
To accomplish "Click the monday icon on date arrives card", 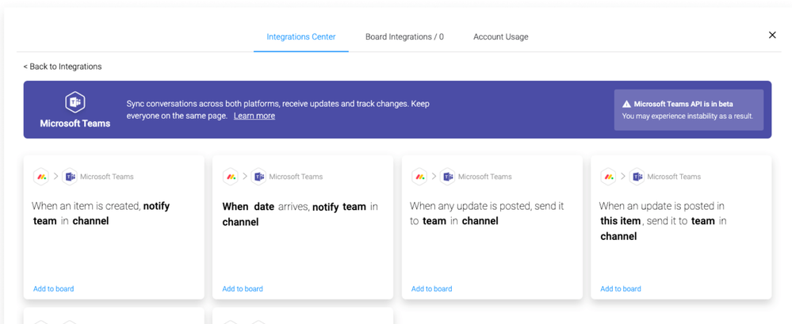I will tap(231, 177).
